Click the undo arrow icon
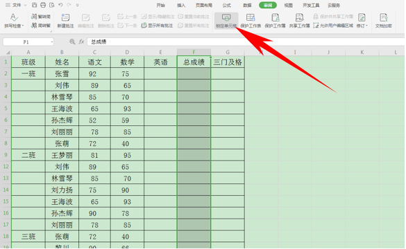406x249 pixels. [x=60, y=5]
